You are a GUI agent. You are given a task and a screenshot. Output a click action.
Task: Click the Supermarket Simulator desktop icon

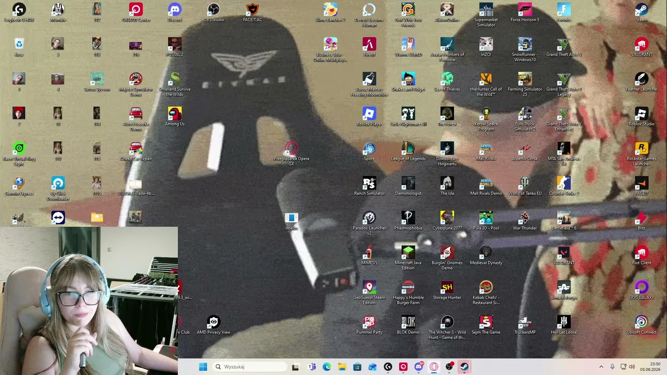pyautogui.click(x=486, y=15)
